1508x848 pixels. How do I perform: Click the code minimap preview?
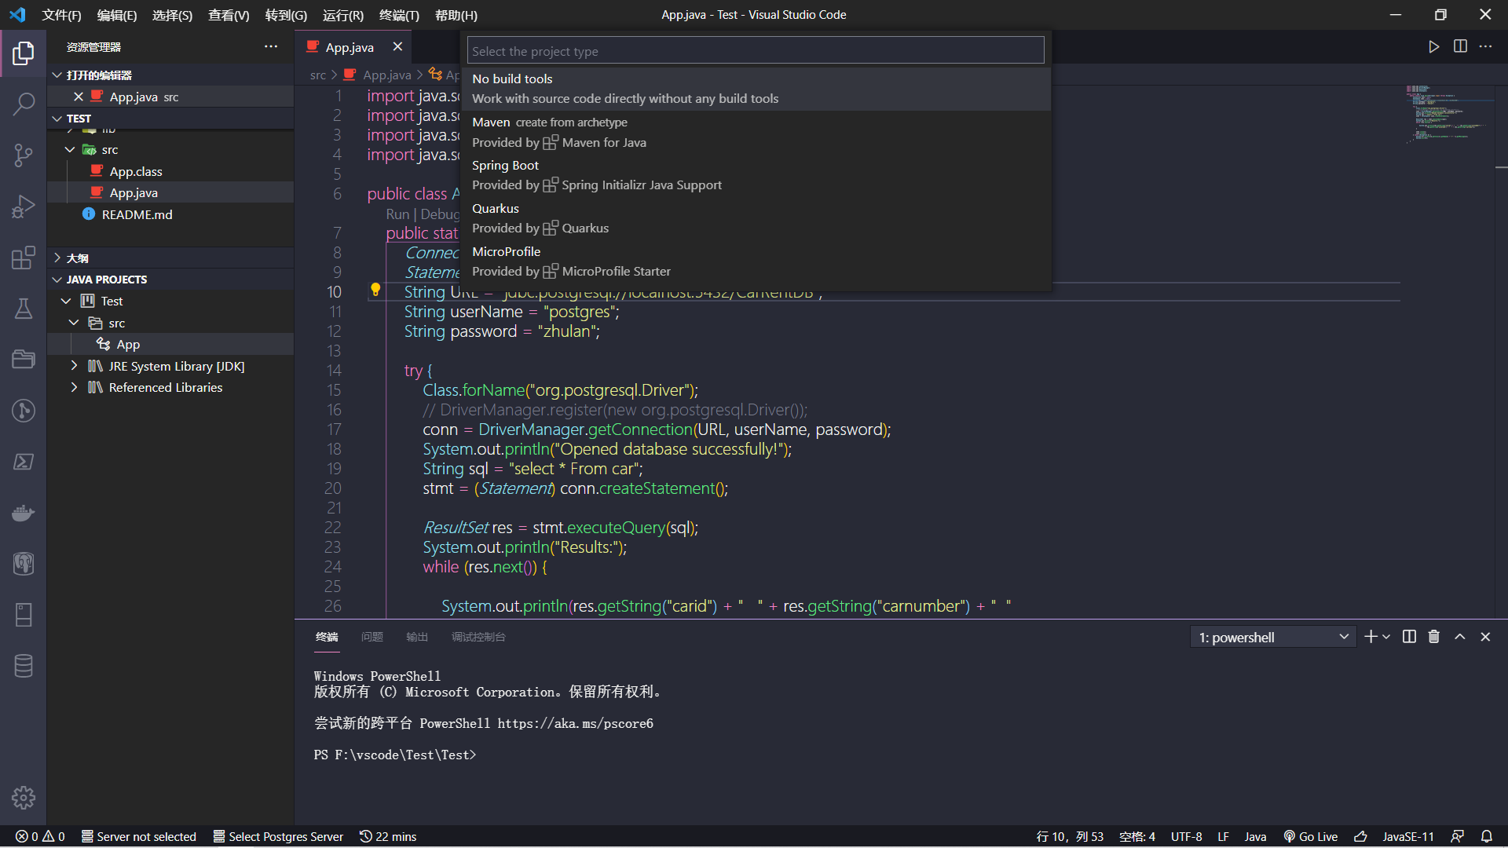tap(1445, 114)
